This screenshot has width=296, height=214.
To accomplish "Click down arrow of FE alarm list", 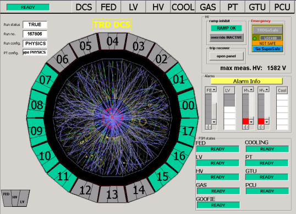I will click(x=214, y=122).
